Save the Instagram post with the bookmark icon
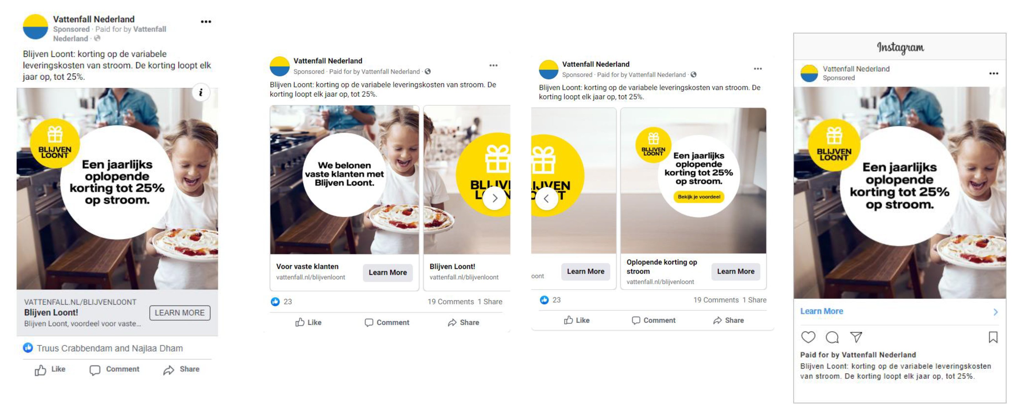This screenshot has width=1023, height=414. 993,337
